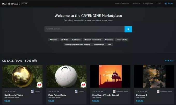Click Lex4art avatar on Metal Painted Rusty
Viewport: 176px width, 105px height.
[76, 91]
